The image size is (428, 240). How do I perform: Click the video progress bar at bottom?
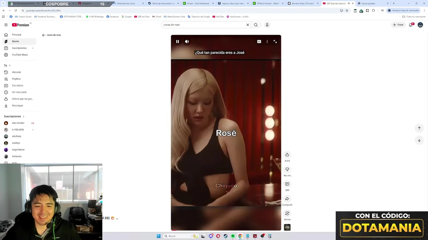226,230
